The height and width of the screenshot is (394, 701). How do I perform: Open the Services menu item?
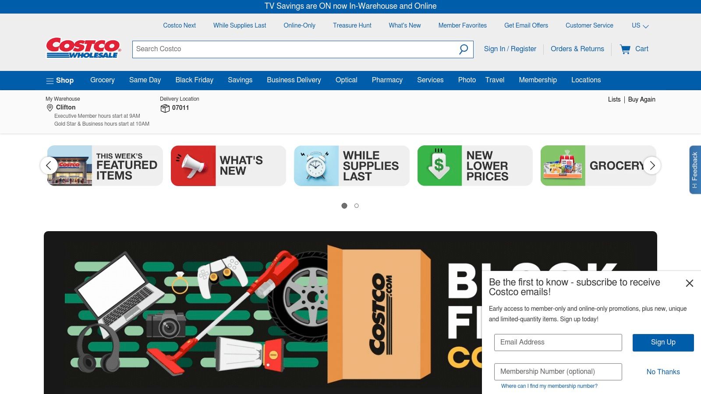pos(430,80)
